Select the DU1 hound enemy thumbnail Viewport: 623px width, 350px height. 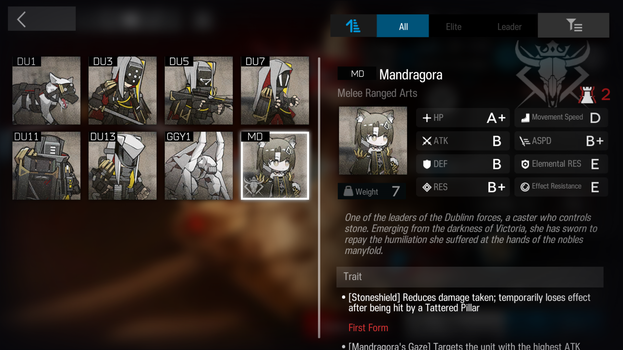[x=46, y=90]
